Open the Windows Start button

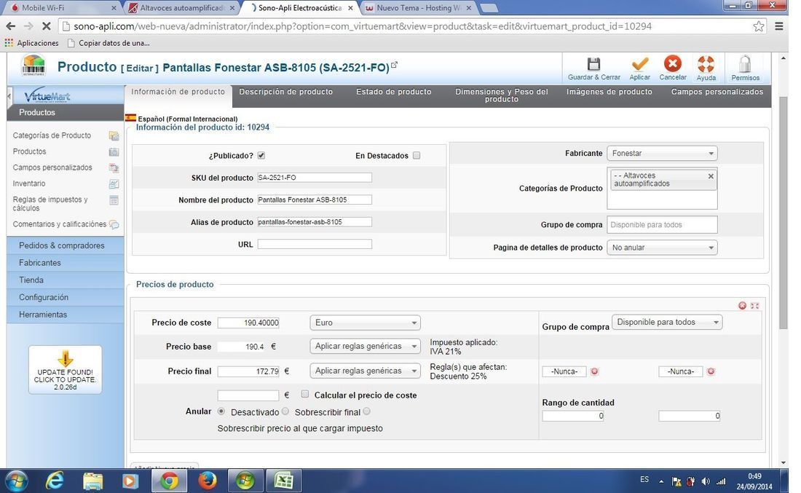(x=16, y=481)
